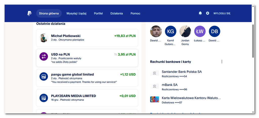Click the PLAY2EARN MEDIA store icon

coord(44,98)
